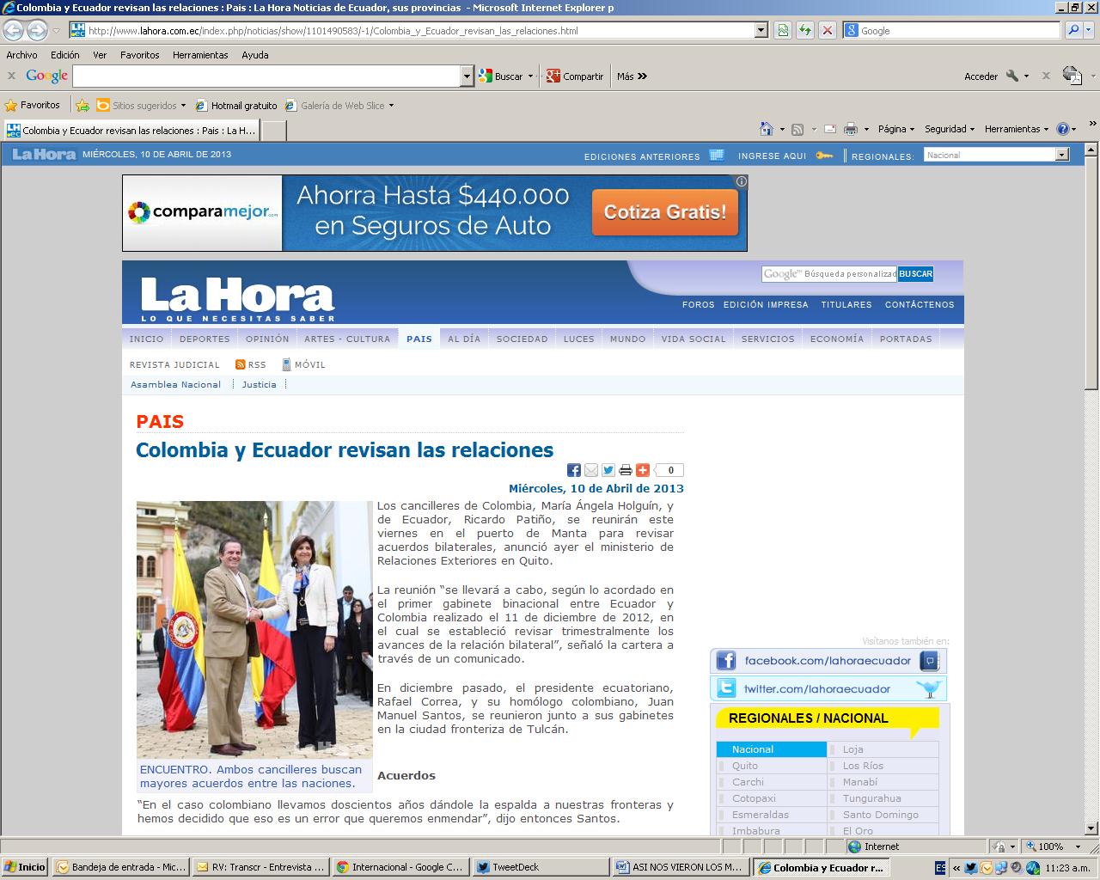1100x880 pixels.
Task: Tweet the article with Twitter share icon
Action: click(608, 470)
